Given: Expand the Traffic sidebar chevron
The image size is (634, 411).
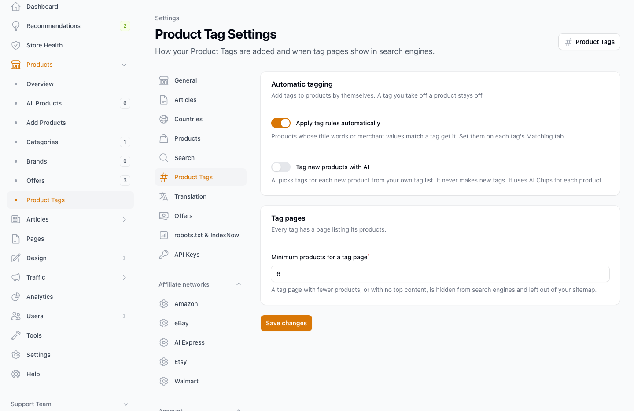Looking at the screenshot, I should pyautogui.click(x=124, y=277).
